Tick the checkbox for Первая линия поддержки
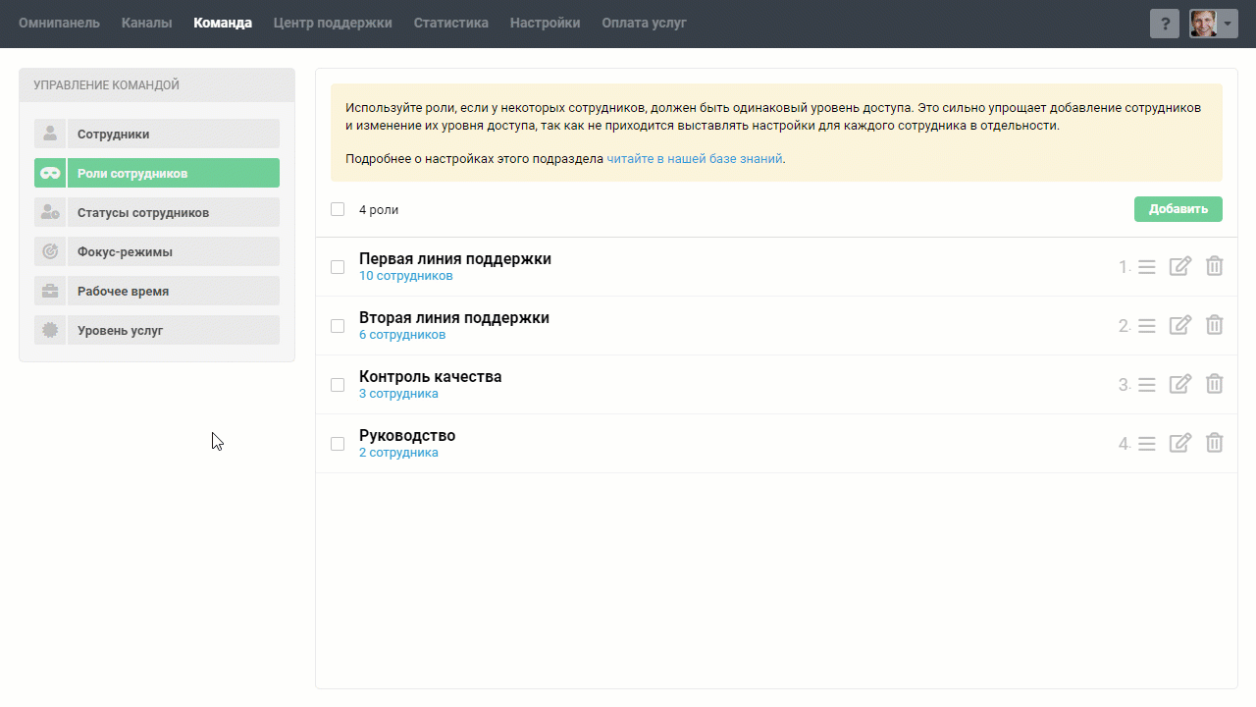The image size is (1256, 707). pyautogui.click(x=338, y=267)
